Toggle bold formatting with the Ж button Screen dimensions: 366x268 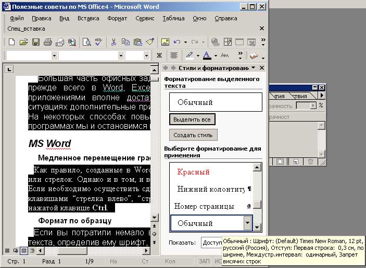pos(159,55)
